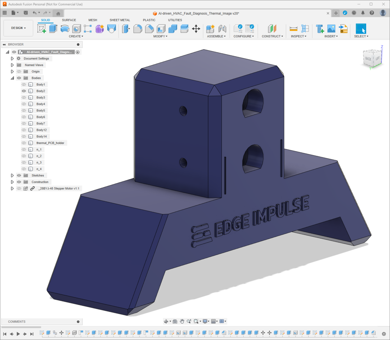390x340 pixels.
Task: Expand the Sketches folder
Action: tap(12, 175)
